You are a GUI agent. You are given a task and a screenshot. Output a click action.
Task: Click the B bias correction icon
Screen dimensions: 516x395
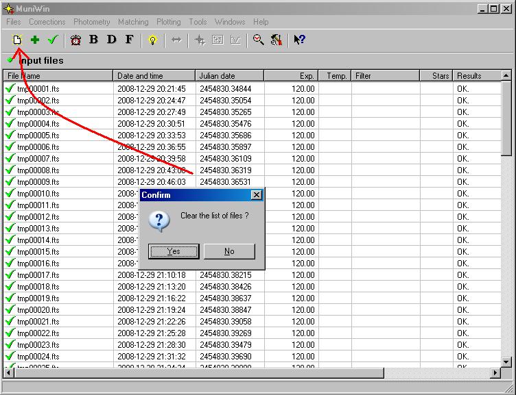(x=94, y=40)
